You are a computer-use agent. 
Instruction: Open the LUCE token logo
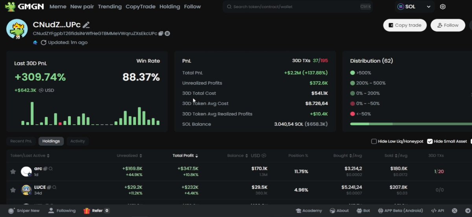[x=26, y=190]
